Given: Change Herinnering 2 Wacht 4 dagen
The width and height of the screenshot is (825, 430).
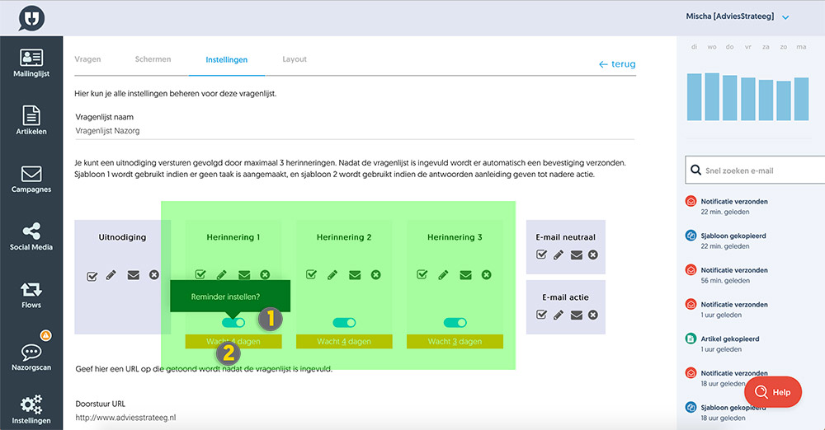Looking at the screenshot, I should [344, 341].
